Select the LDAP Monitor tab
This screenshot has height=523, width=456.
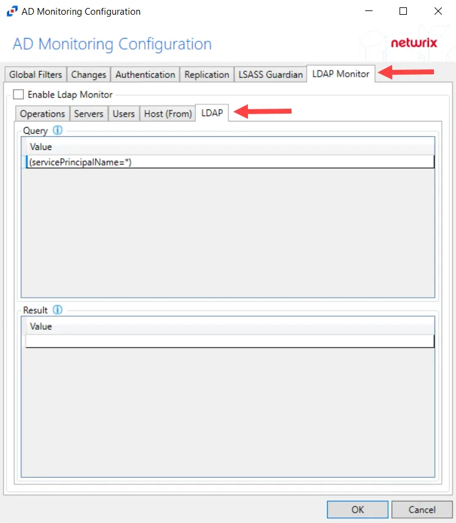[341, 74]
